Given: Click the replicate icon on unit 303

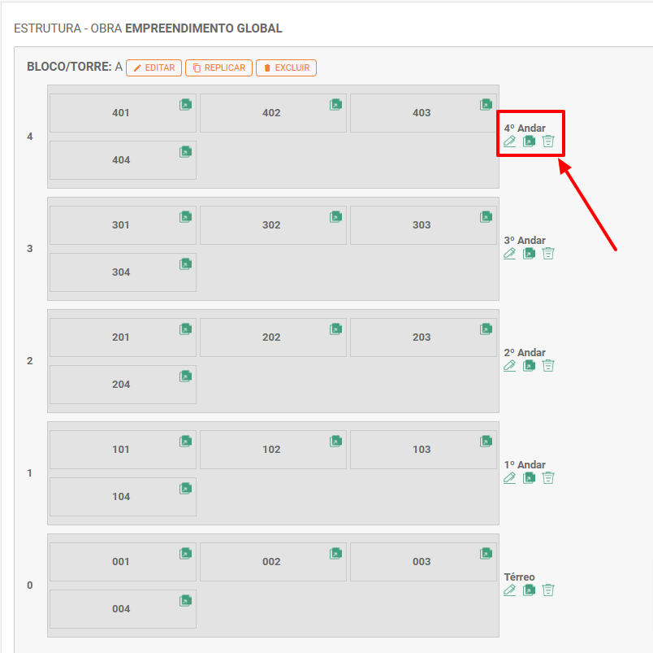Looking at the screenshot, I should coord(486,216).
